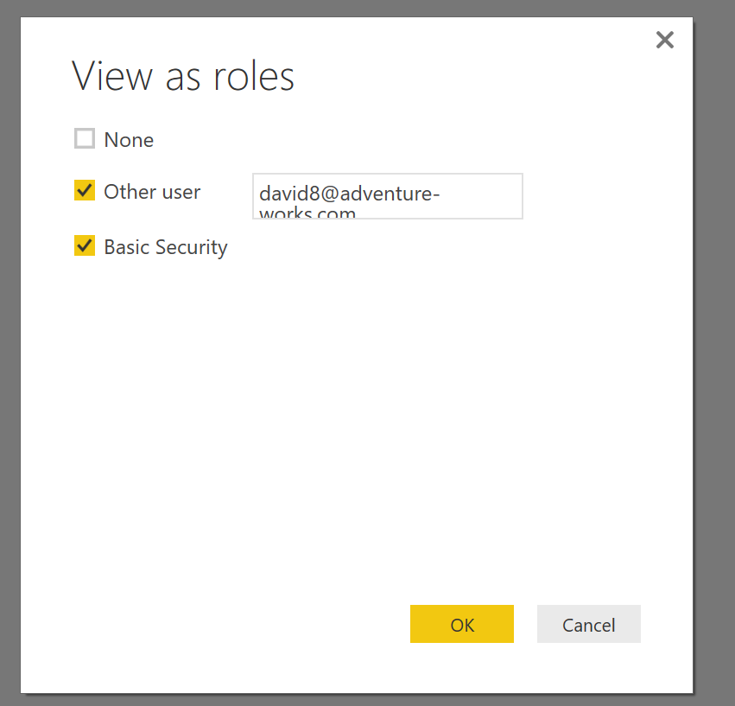
Task: Click blank white area below Basic Security
Action: click(x=345, y=415)
